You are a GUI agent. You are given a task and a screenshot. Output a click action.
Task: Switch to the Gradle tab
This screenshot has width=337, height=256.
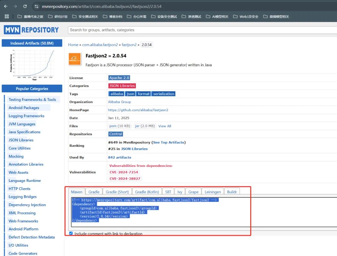pyautogui.click(x=94, y=192)
